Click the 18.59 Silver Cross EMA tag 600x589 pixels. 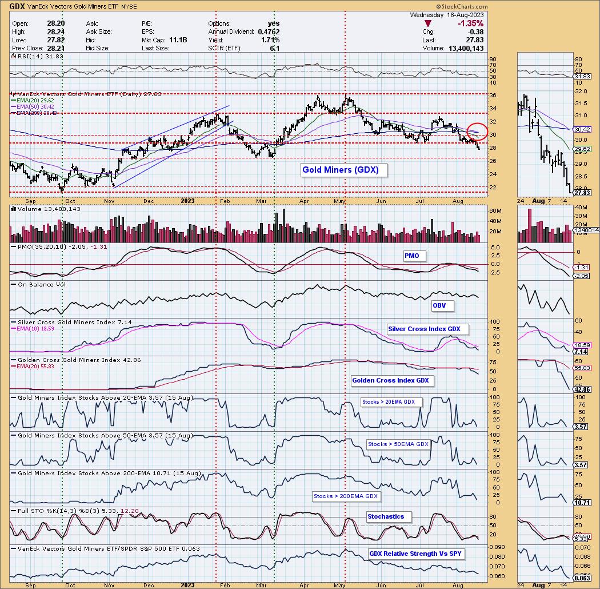582,345
